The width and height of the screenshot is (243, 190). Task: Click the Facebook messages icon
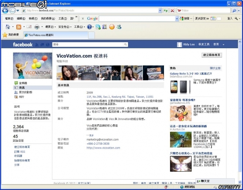pyautogui.click(x=42, y=45)
